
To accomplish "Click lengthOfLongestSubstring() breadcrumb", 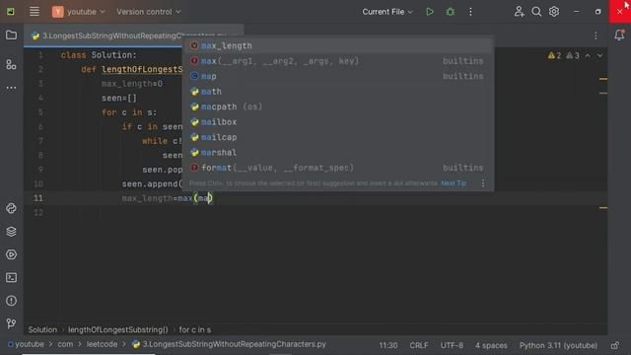I will [118, 329].
